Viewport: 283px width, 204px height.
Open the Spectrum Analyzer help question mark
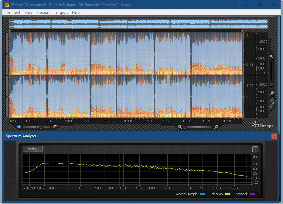coord(255,149)
